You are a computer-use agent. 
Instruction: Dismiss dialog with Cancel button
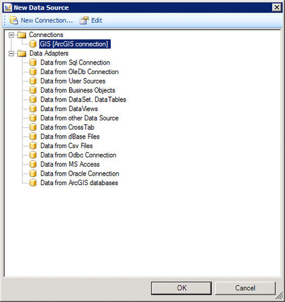(245, 288)
